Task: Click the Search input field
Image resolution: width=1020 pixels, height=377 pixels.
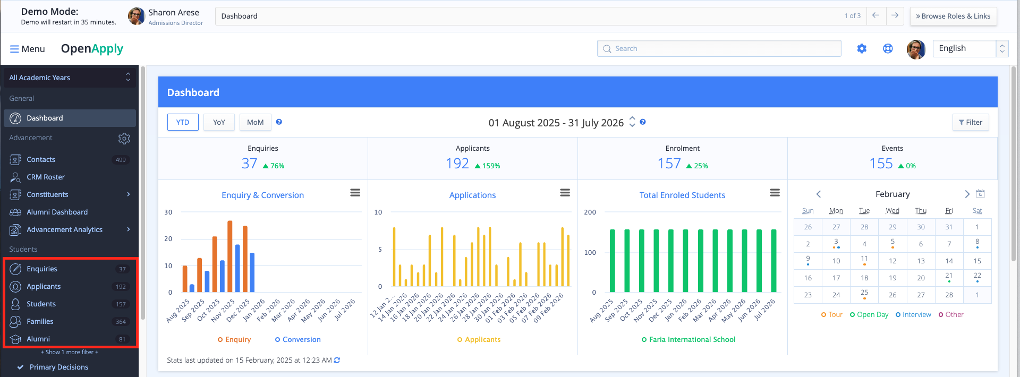Action: (x=719, y=48)
